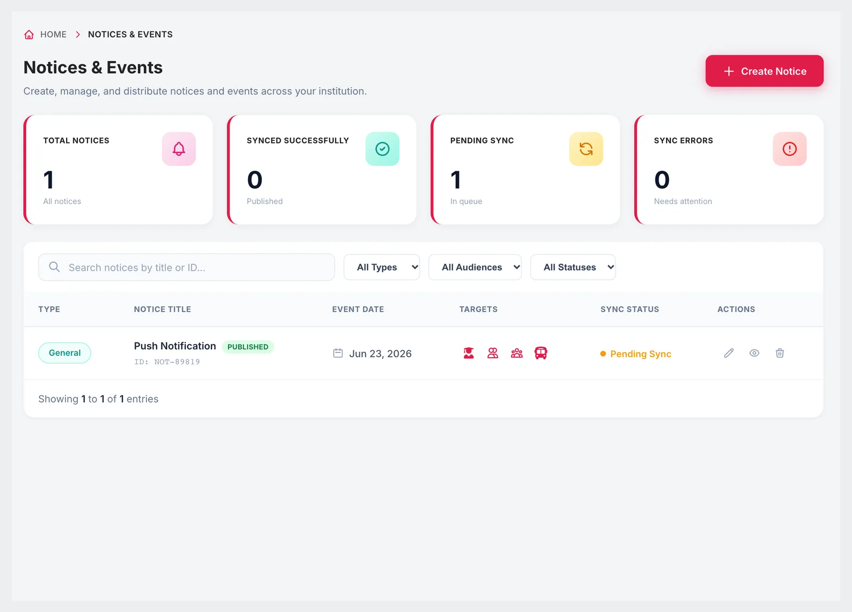Click the EVENT DATE column header
The height and width of the screenshot is (612, 852).
[x=358, y=309]
